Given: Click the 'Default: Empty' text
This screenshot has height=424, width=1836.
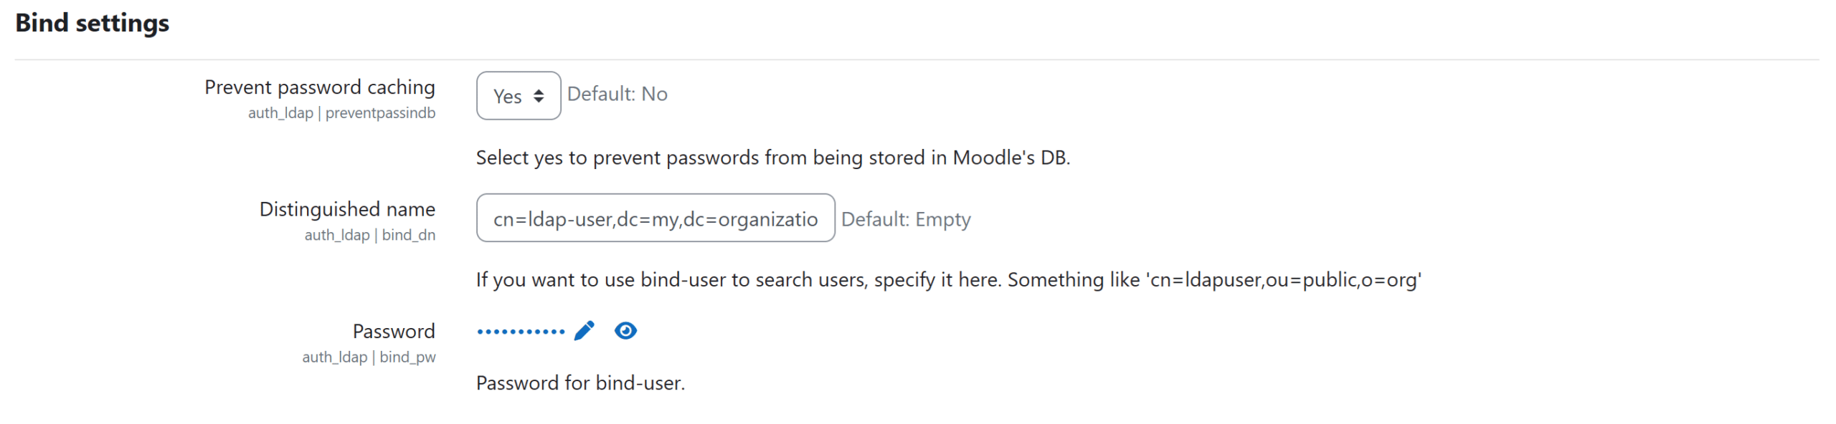Looking at the screenshot, I should (905, 219).
